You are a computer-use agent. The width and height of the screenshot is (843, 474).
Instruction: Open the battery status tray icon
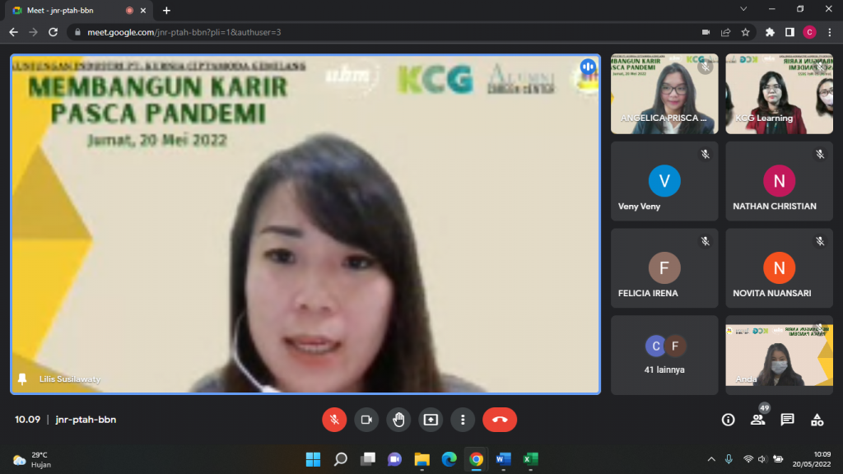tap(778, 459)
